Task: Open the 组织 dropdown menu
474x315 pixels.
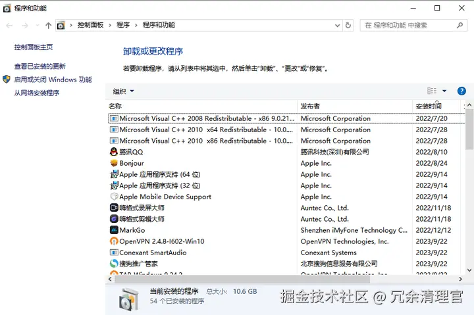Action: [x=123, y=91]
